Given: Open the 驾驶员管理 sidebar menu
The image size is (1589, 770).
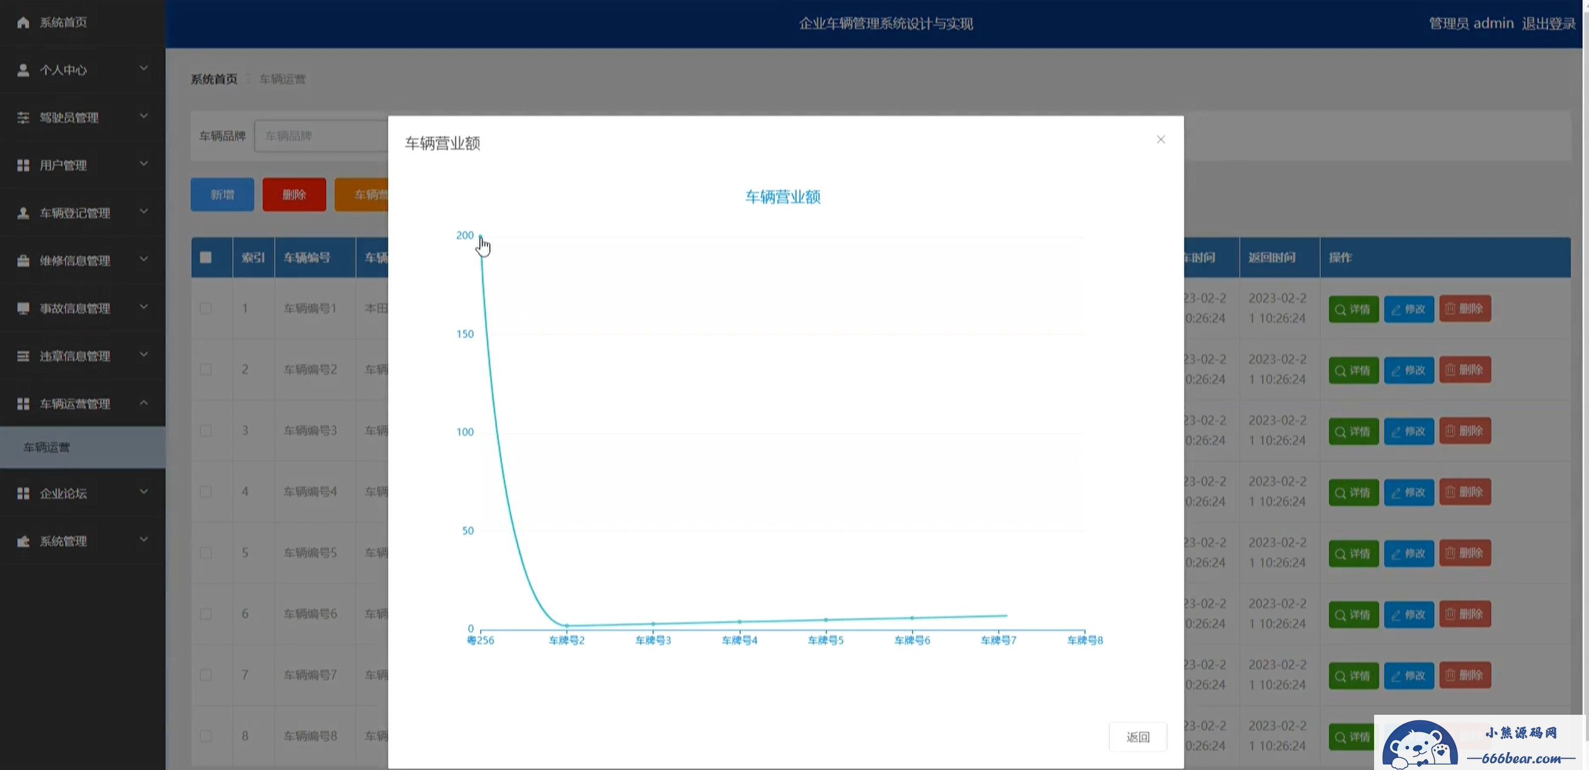Looking at the screenshot, I should (x=83, y=118).
